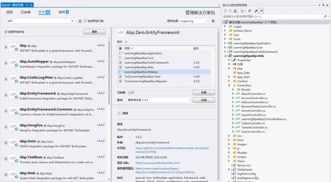Open pending changes filter clock icon
The width and height of the screenshot is (331, 182).
(242, 11)
